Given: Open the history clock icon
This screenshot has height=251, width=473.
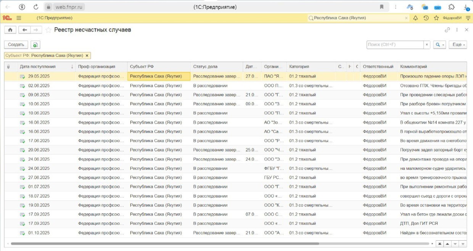Looking at the screenshot, I should pos(426,18).
